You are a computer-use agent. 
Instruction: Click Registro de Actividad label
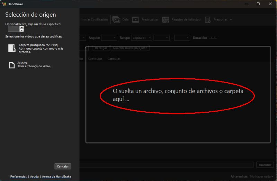click(x=186, y=19)
